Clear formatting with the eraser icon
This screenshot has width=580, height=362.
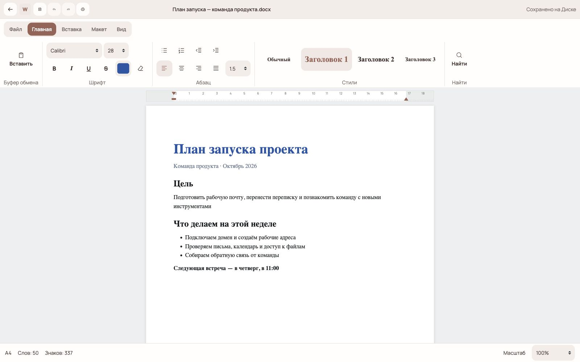[140, 68]
